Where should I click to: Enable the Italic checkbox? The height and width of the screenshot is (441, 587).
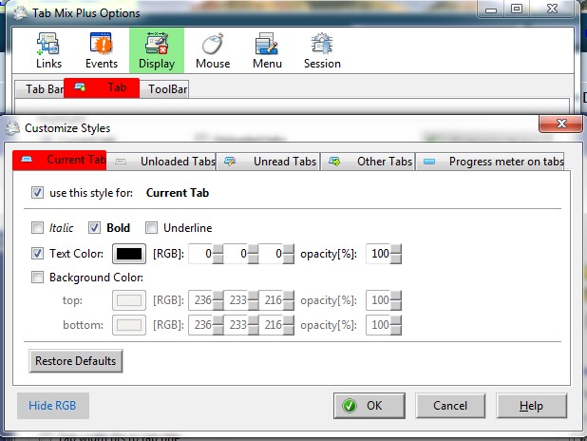pyautogui.click(x=37, y=227)
